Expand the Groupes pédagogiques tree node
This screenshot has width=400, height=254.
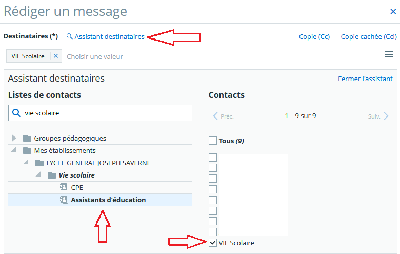click(14, 138)
